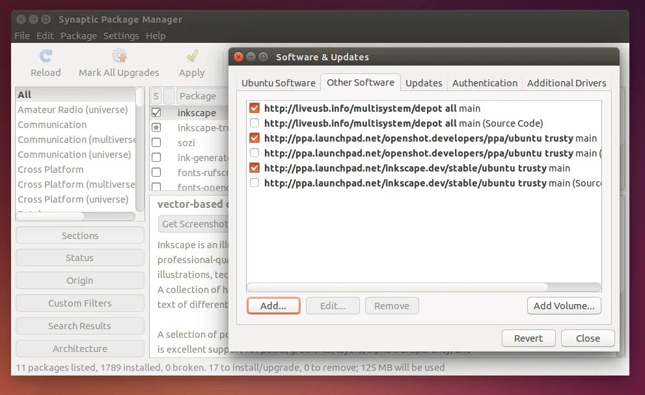Open the File menu in Synaptic
Screen dimensions: 645x395
[21, 36]
